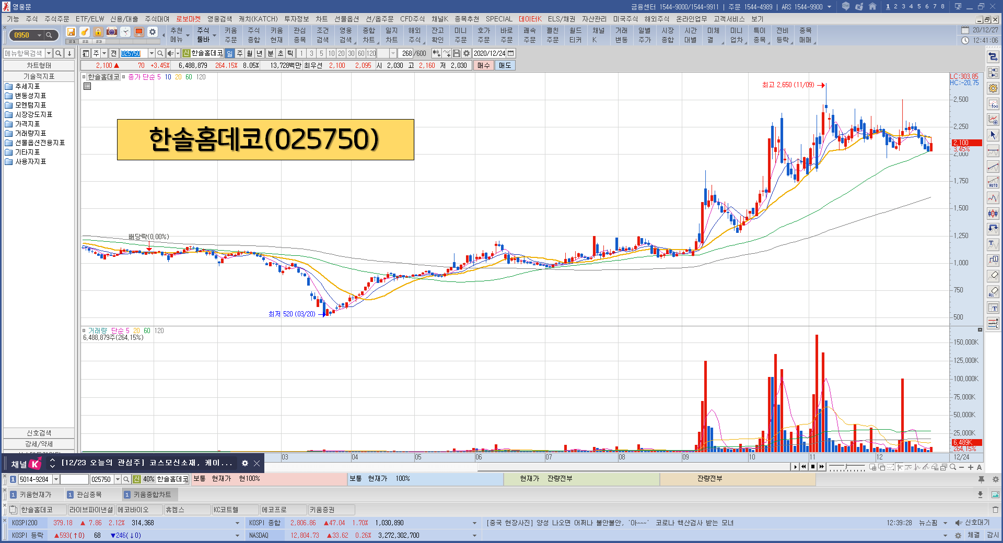The height and width of the screenshot is (543, 1003).
Task: Select the trend line drawing tool
Action: [x=993, y=167]
